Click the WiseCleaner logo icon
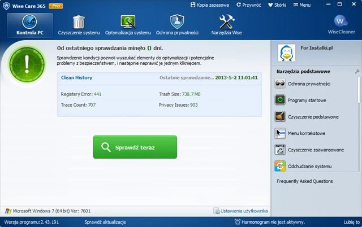The image size is (362, 227). tap(341, 21)
